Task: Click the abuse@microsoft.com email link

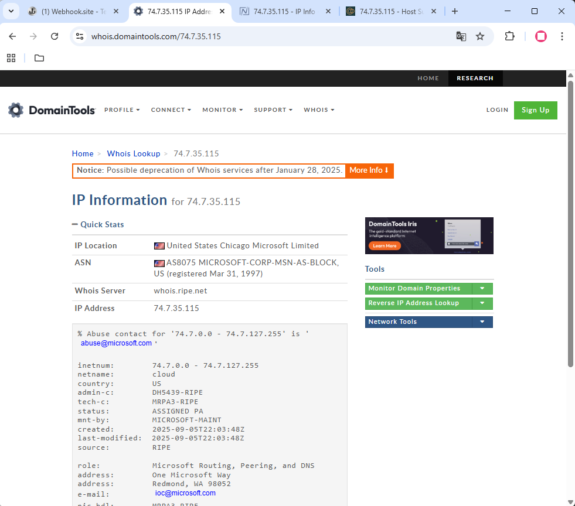Action: [116, 343]
